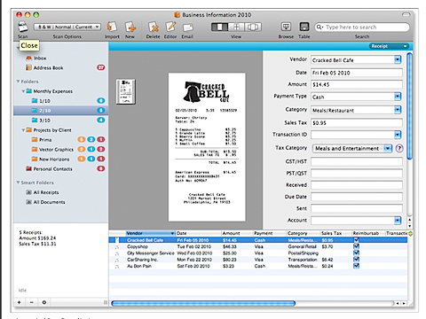426x319 pixels.
Task: Select the CarSharing Inc. row
Action: click(x=258, y=260)
